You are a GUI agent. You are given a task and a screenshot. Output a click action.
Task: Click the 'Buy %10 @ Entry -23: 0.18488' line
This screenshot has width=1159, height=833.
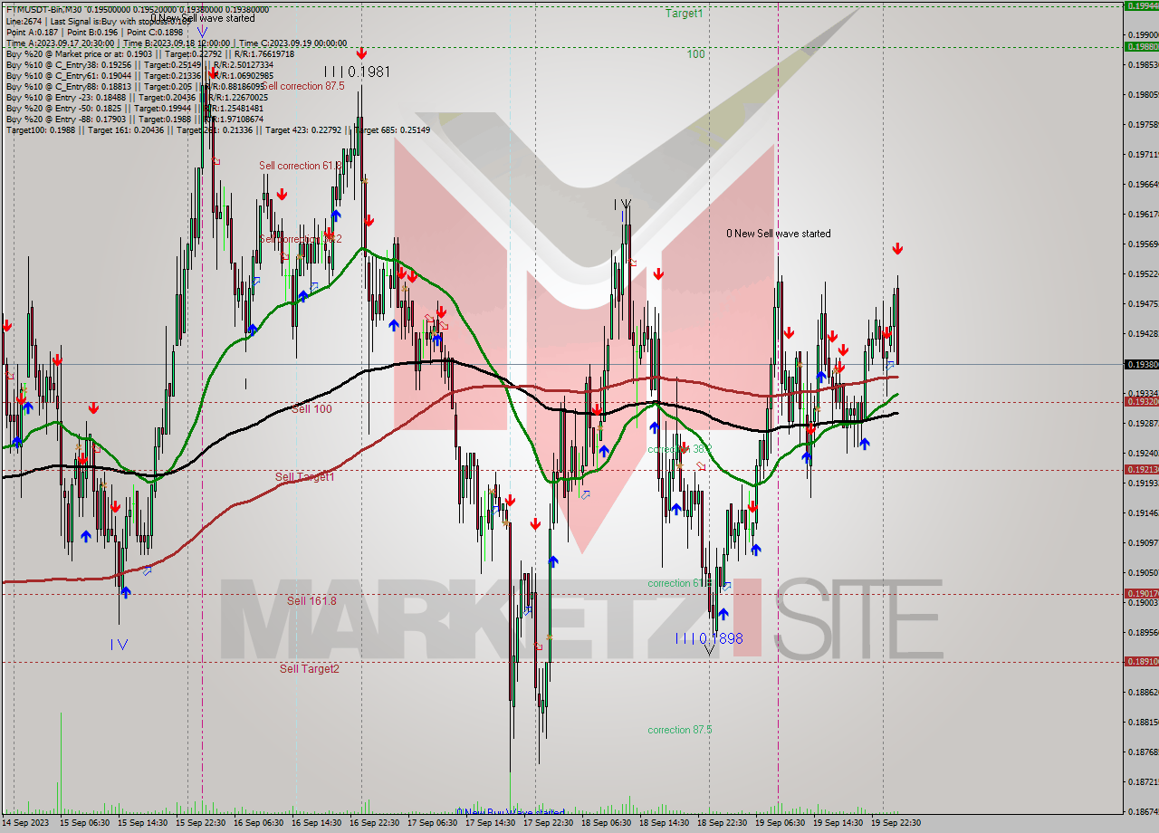tap(137, 97)
